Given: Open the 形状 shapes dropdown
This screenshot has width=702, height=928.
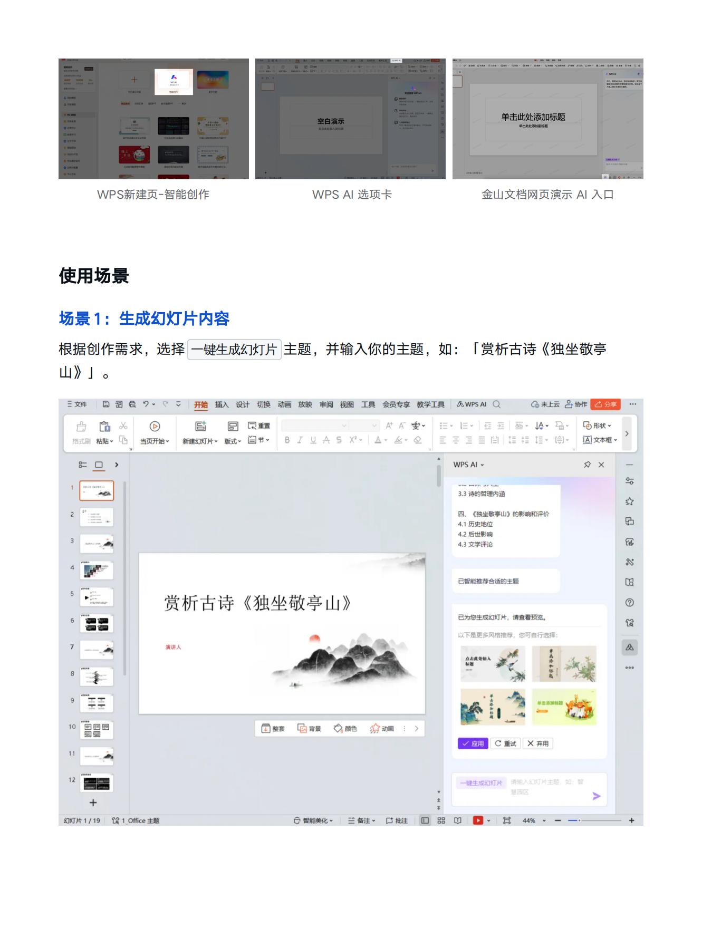Looking at the screenshot, I should pyautogui.click(x=597, y=426).
